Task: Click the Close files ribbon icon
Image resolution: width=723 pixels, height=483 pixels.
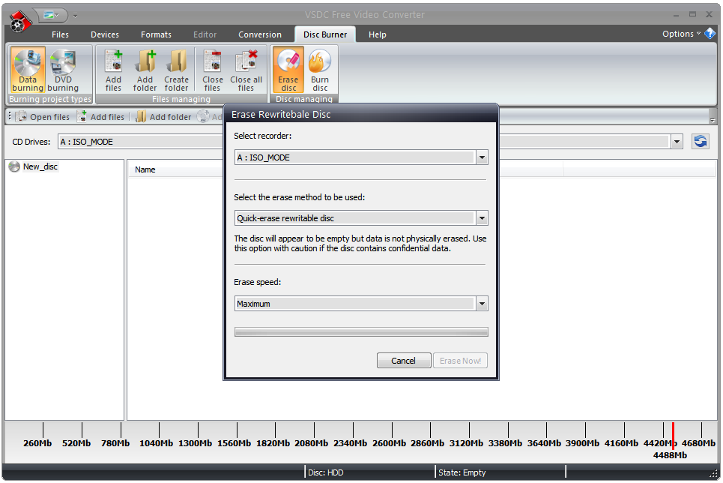Action: click(x=213, y=70)
